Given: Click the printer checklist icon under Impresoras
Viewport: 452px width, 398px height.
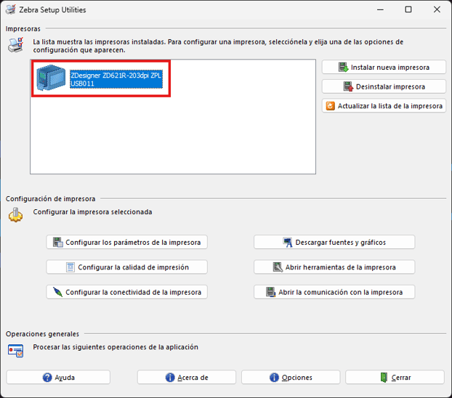Looking at the screenshot, I should pos(15,45).
